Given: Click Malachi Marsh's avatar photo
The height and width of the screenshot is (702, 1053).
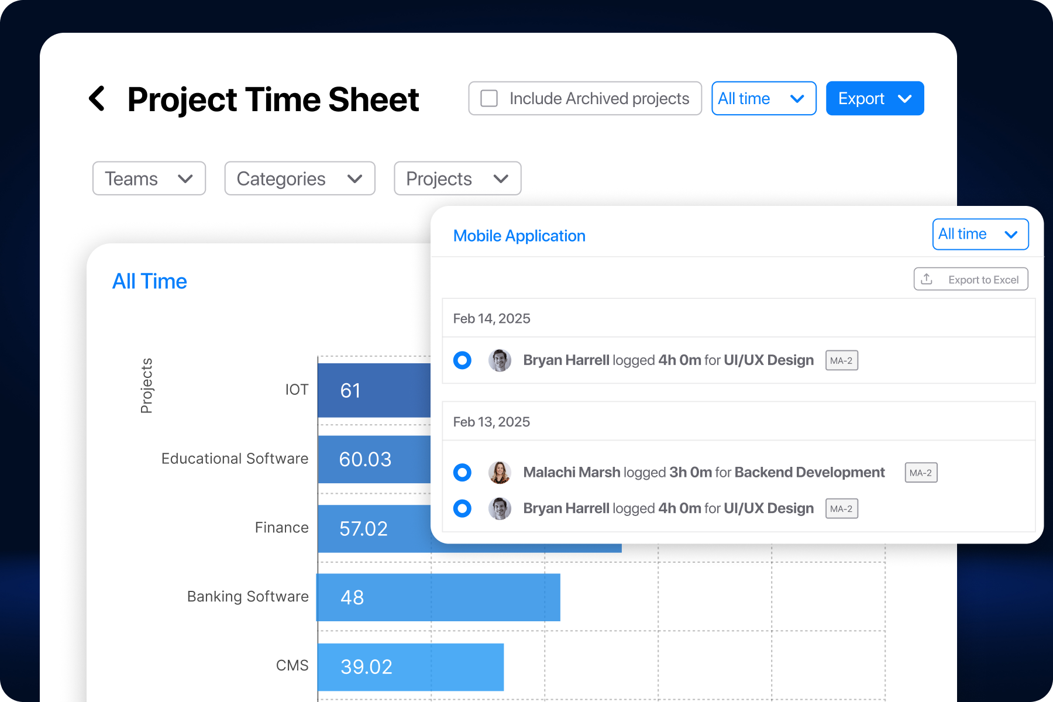Looking at the screenshot, I should coord(500,472).
